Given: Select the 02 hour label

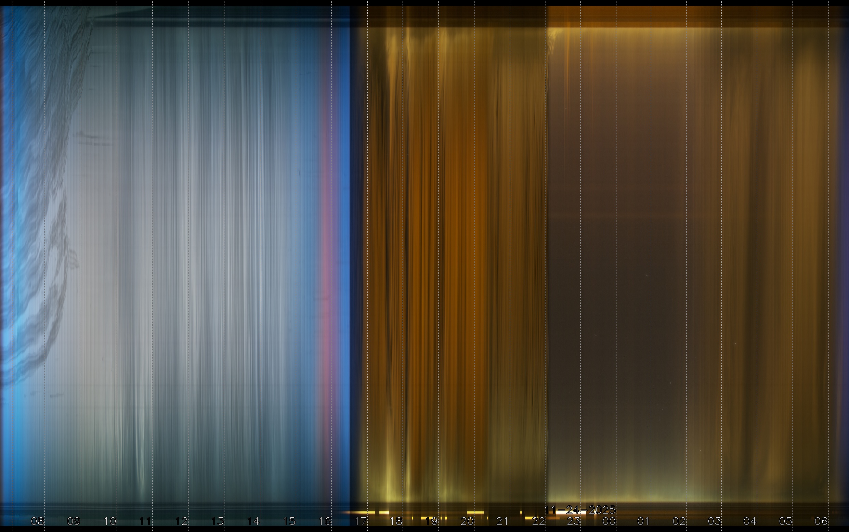Looking at the screenshot, I should [679, 521].
